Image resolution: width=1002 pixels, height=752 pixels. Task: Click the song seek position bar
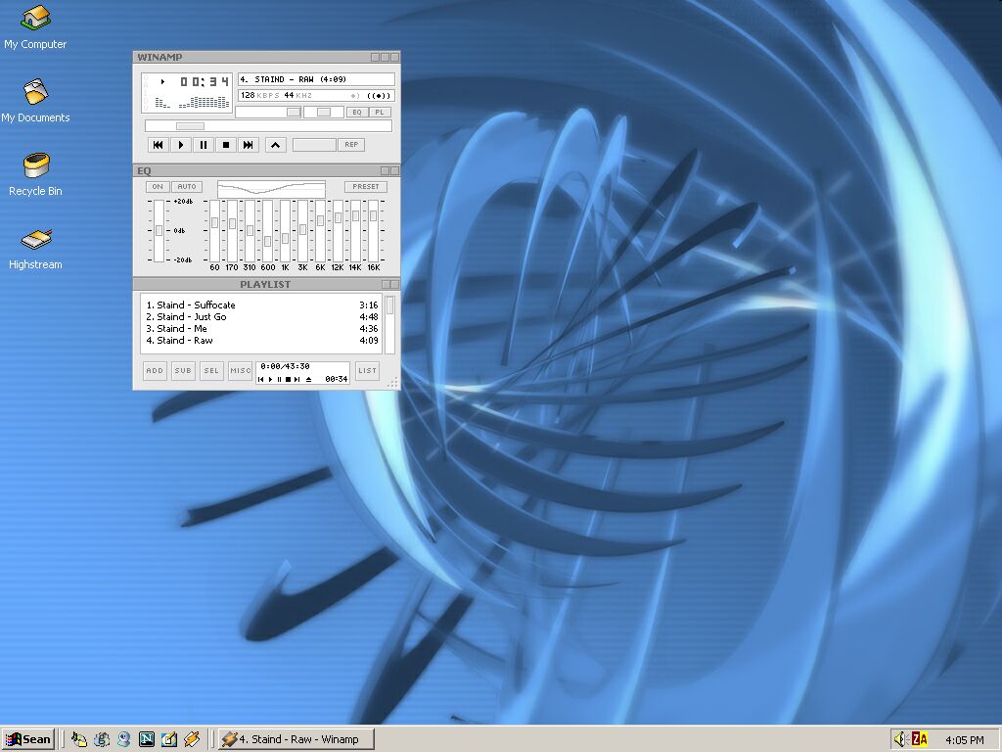268,126
